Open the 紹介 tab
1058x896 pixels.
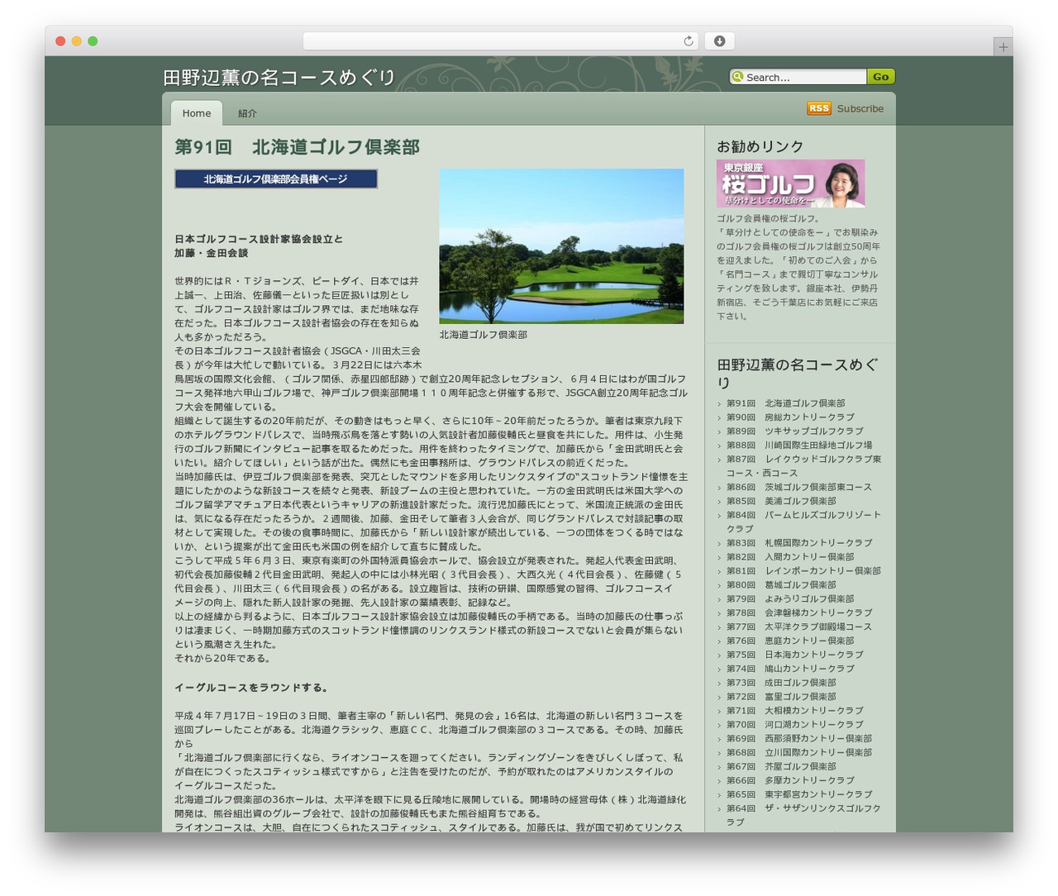pos(247,113)
